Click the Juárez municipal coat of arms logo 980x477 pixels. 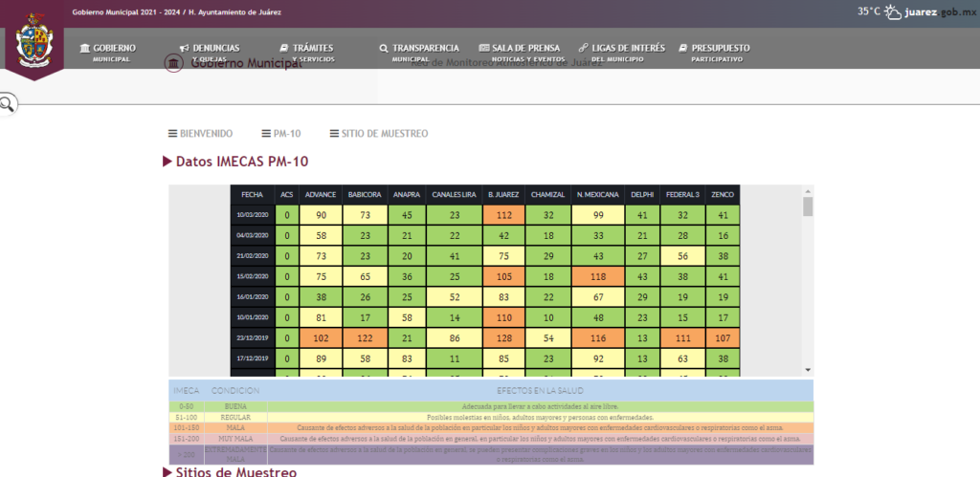pos(33,42)
